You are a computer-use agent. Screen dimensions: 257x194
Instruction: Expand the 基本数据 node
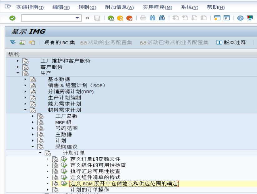point(25,79)
